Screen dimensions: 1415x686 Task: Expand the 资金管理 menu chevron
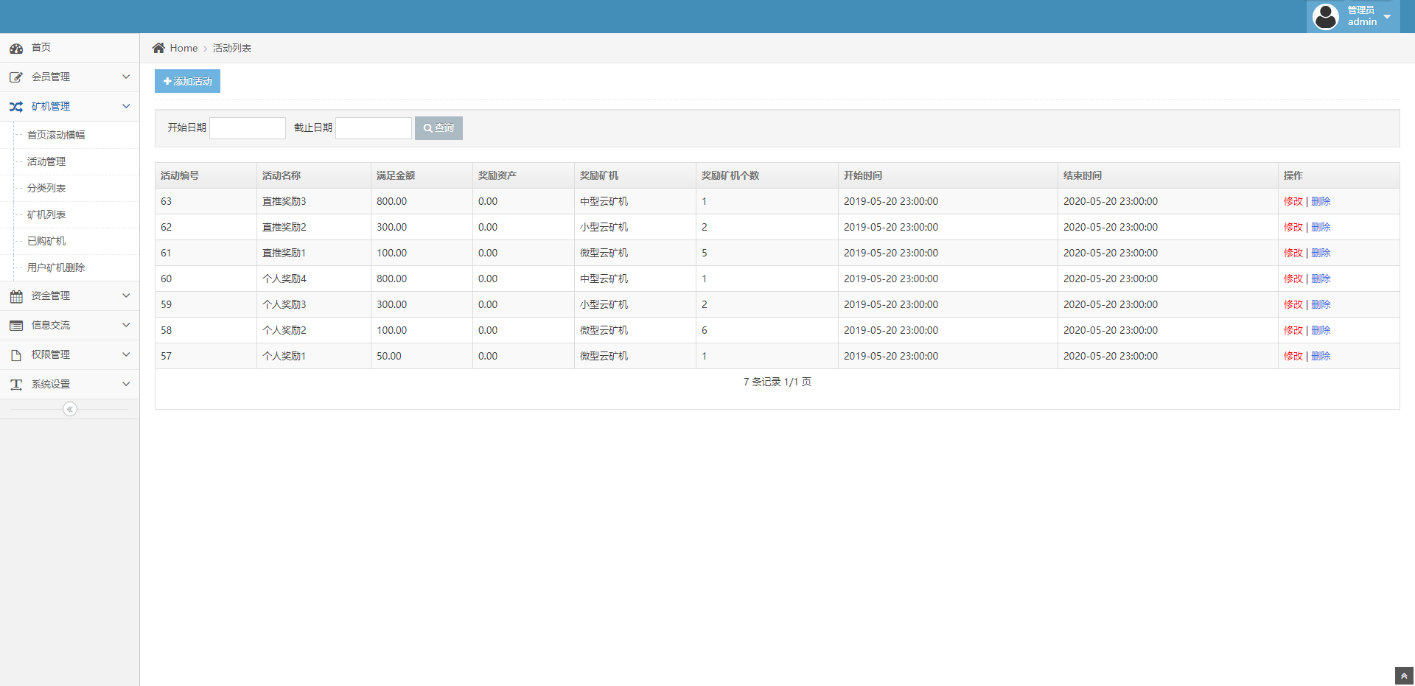[x=126, y=295]
